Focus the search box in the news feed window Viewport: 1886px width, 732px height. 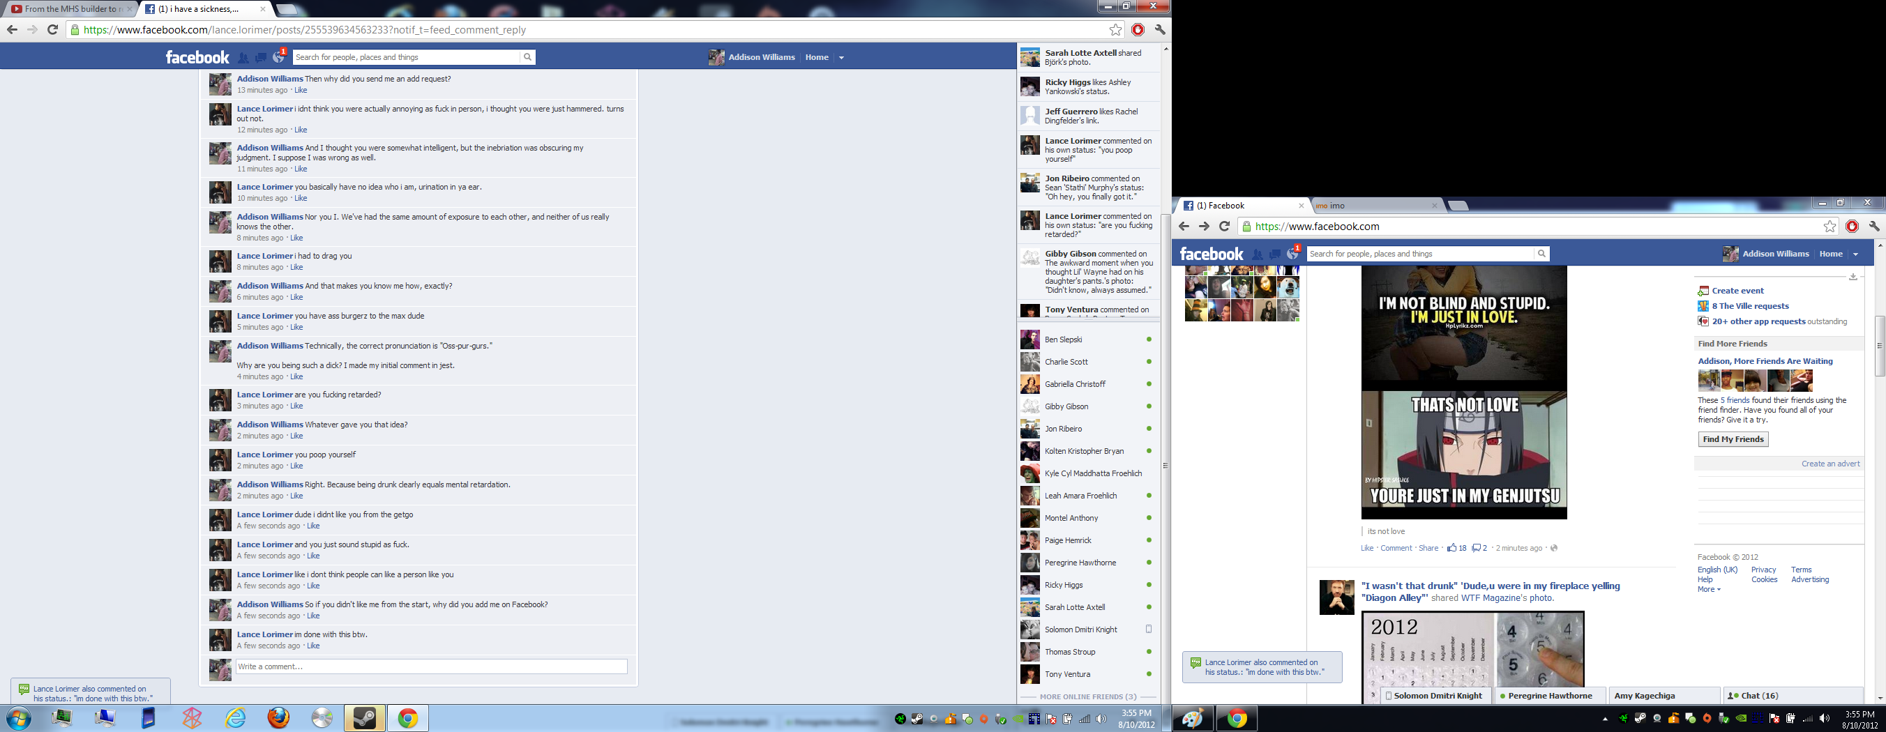tap(1420, 254)
